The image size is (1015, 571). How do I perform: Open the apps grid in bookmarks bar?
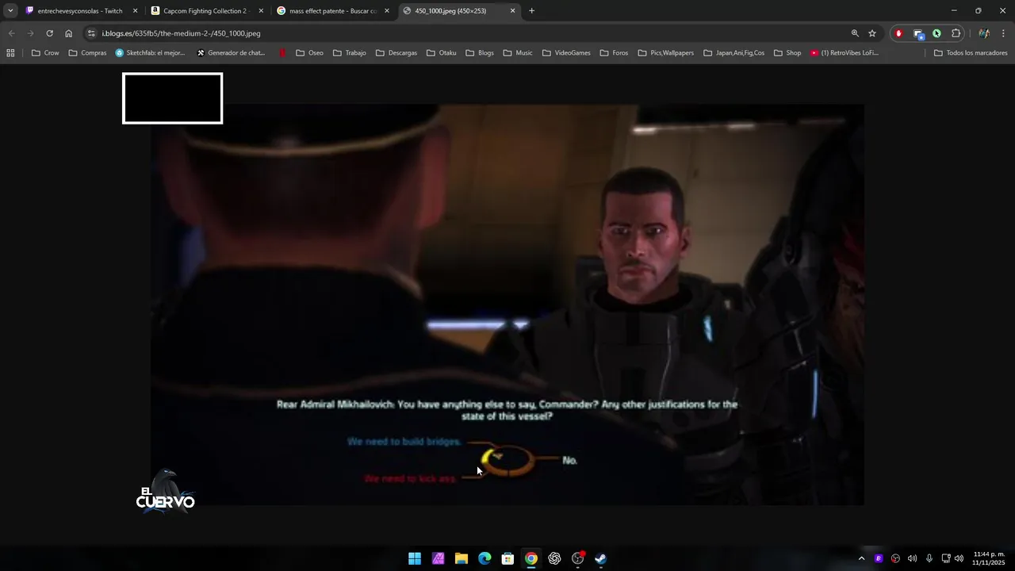pos(10,53)
